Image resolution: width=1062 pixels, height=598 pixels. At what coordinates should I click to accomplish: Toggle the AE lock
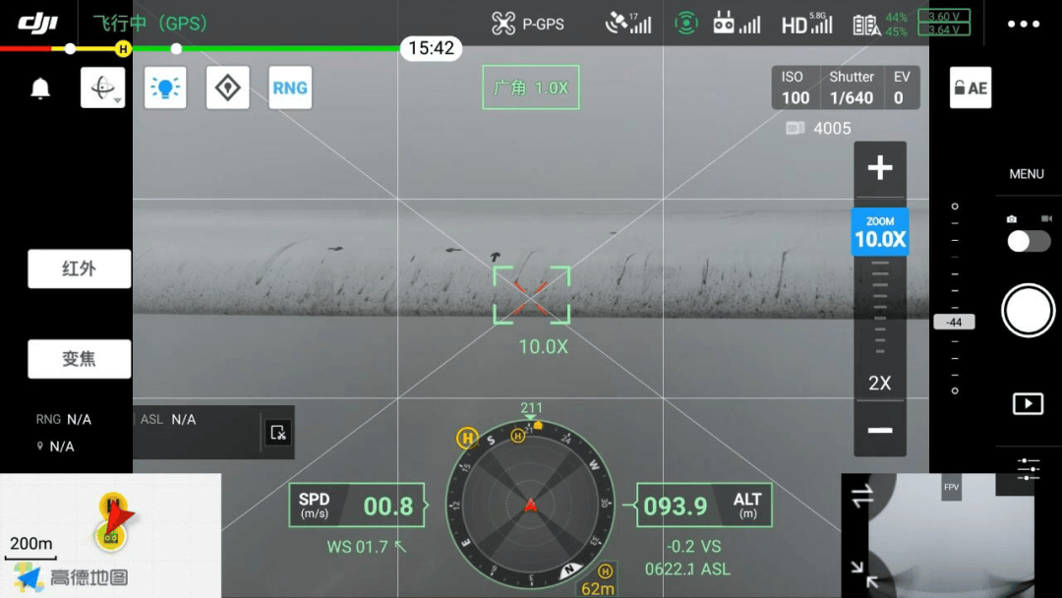pyautogui.click(x=970, y=89)
